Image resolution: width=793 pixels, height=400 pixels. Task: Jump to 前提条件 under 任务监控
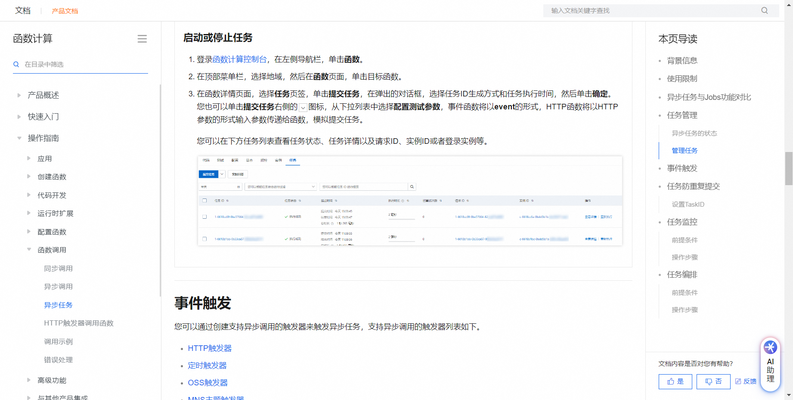685,240
